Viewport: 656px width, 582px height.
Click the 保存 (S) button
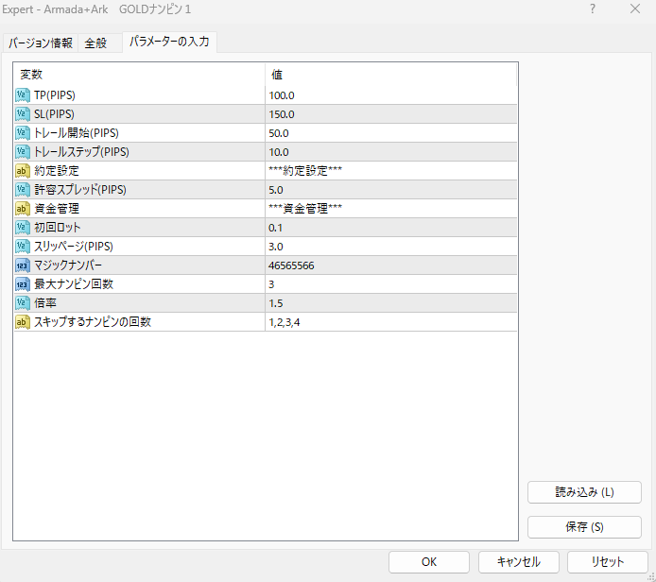(584, 527)
